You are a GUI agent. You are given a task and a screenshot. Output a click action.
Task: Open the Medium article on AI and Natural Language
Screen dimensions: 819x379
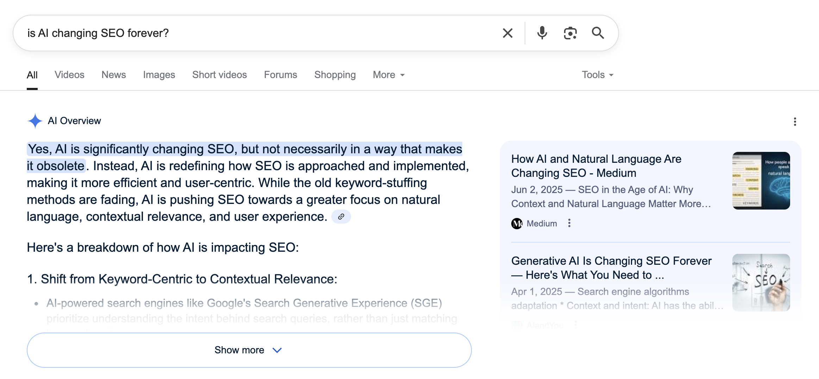click(596, 166)
